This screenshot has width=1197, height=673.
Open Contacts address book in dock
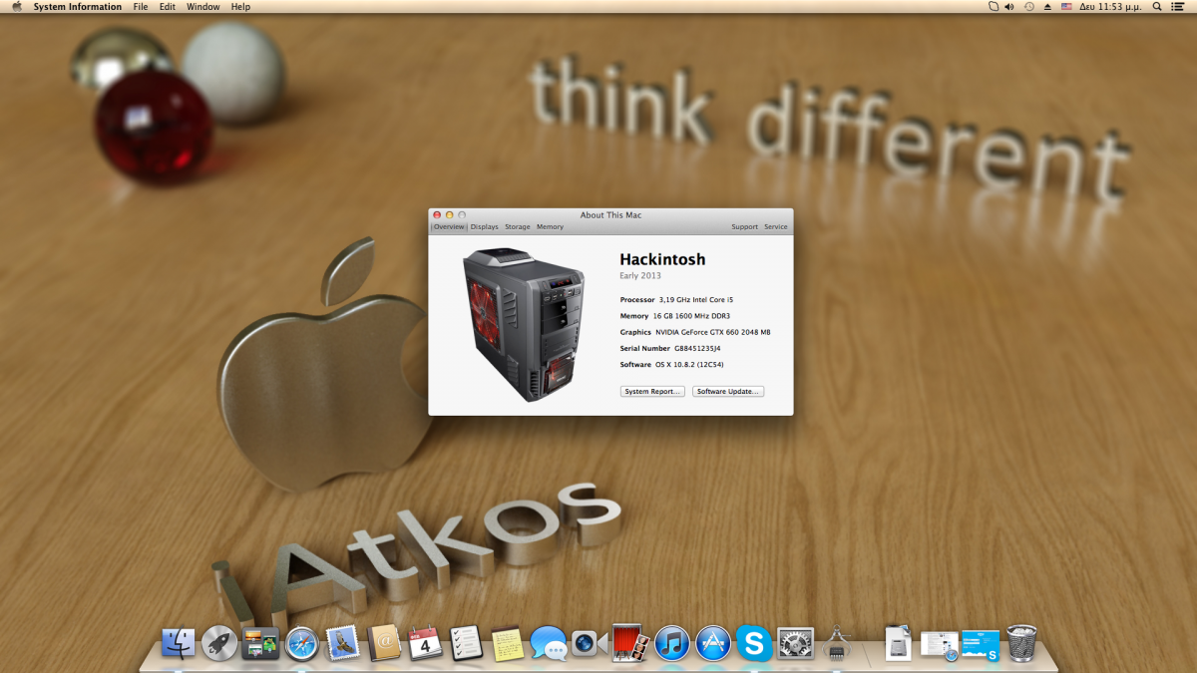(384, 643)
